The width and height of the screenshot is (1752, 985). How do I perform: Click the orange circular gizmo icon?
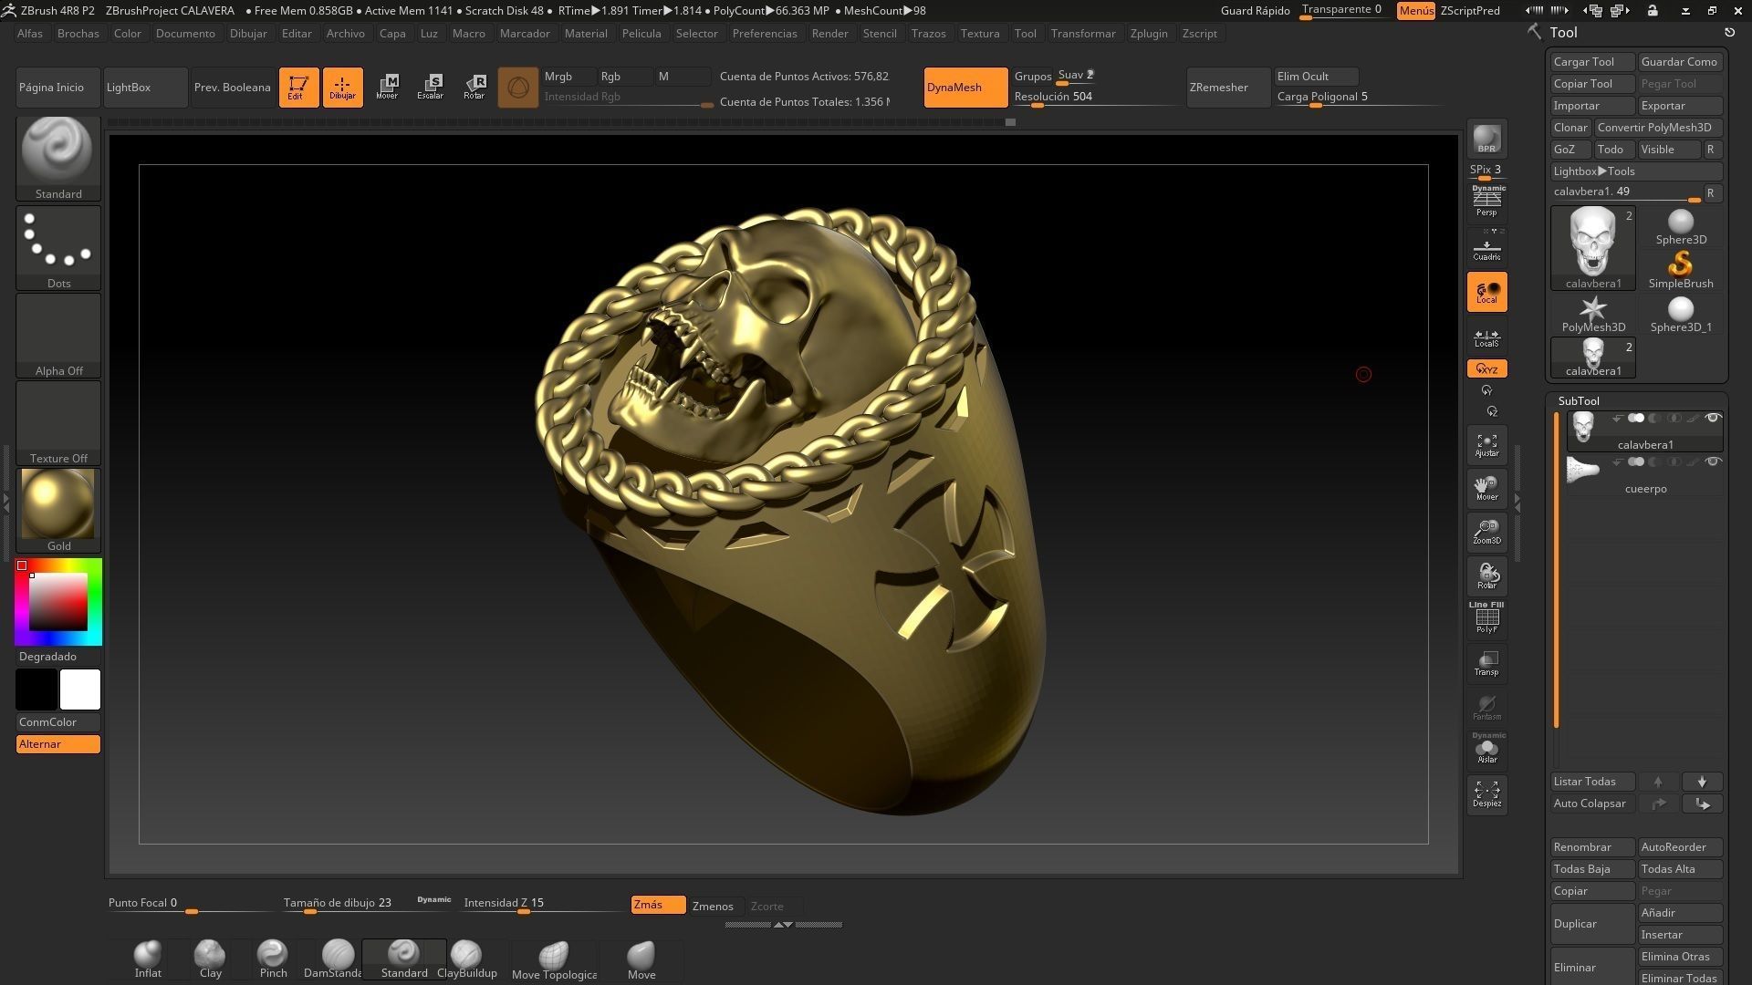[x=518, y=88]
